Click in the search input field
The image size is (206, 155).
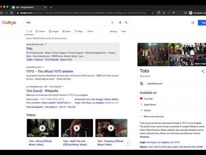coord(67,22)
